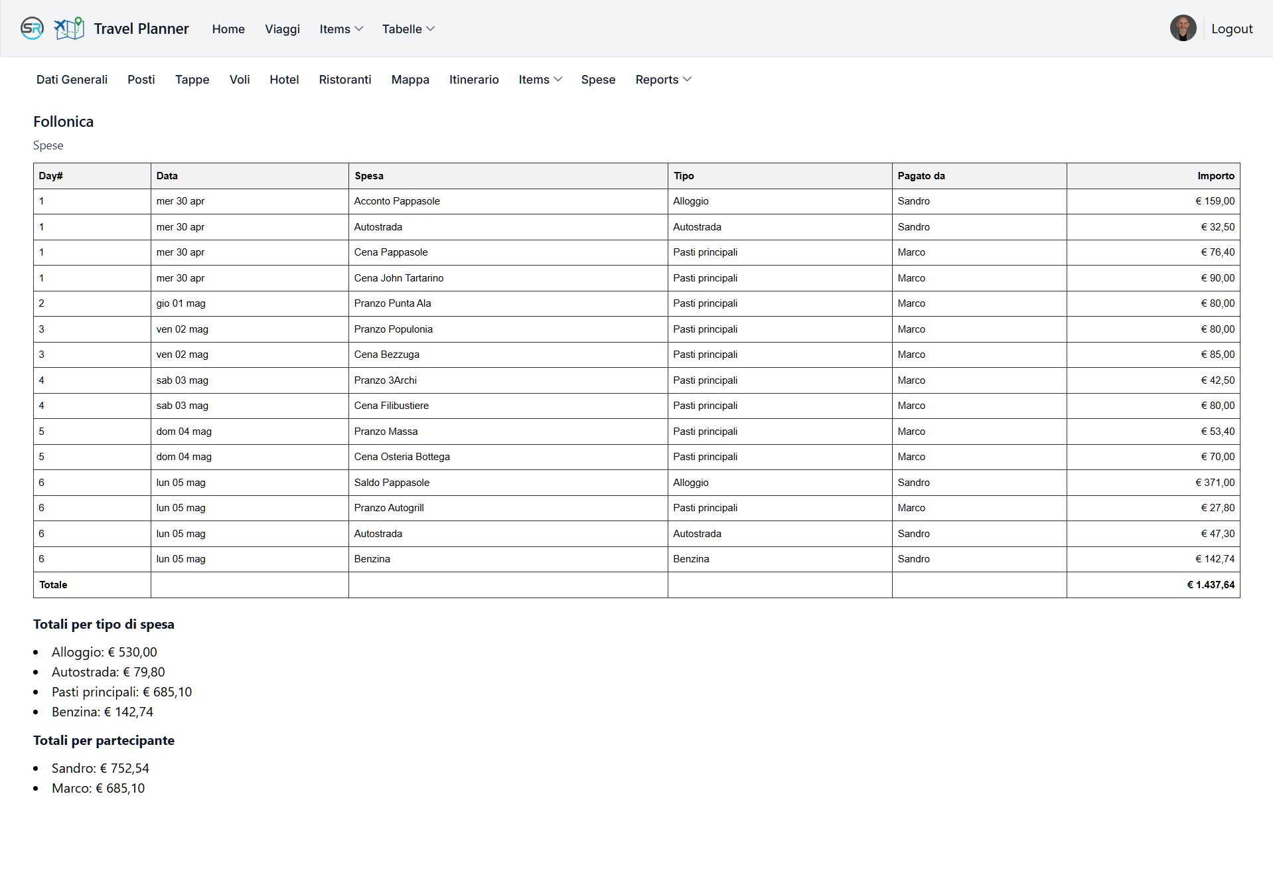Click the airplane map Travel Planner icon

[69, 29]
